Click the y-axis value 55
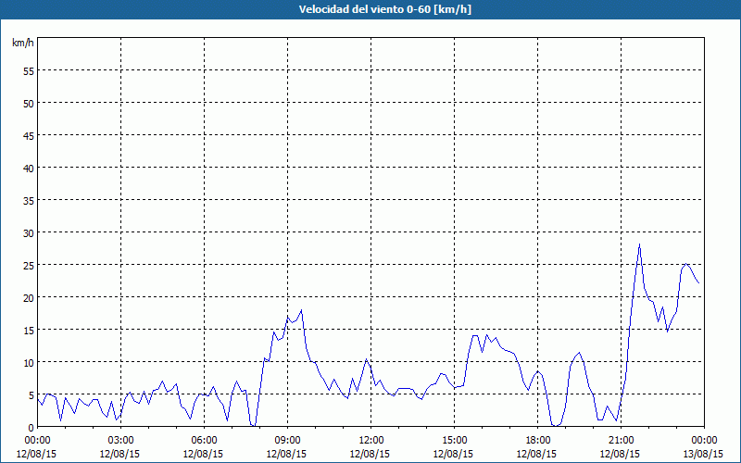 pyautogui.click(x=29, y=70)
